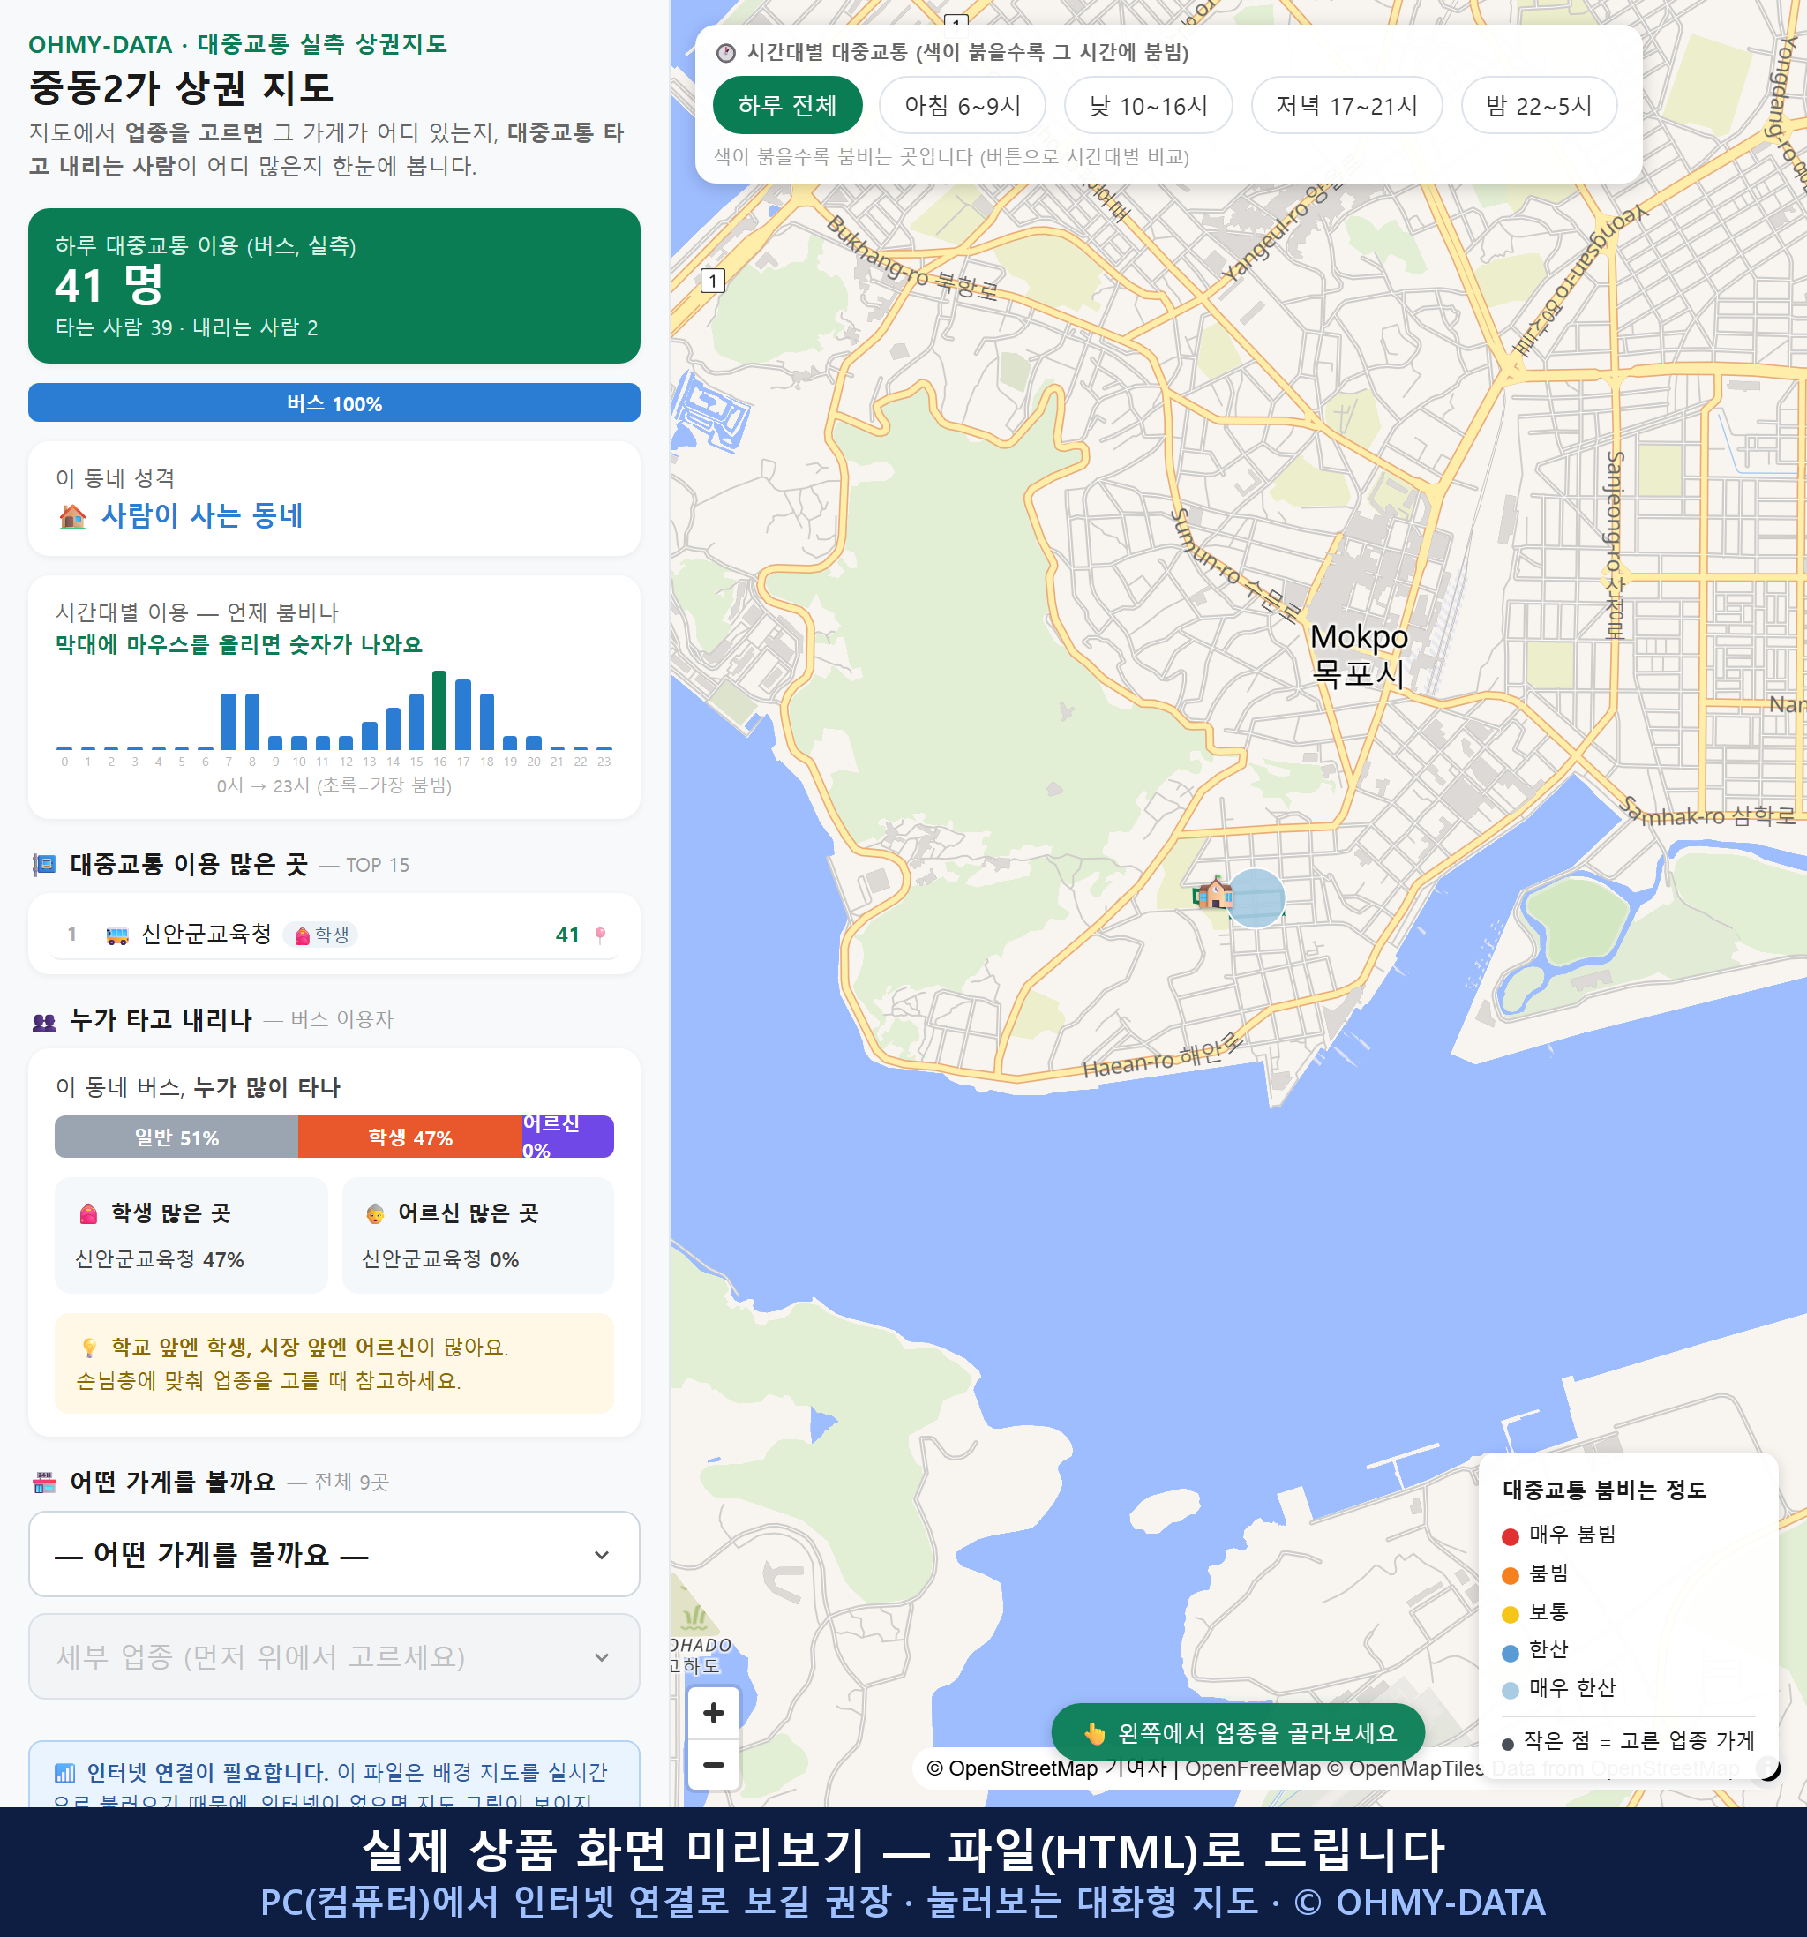Click the yellow 보통 legend dot

point(1510,1613)
